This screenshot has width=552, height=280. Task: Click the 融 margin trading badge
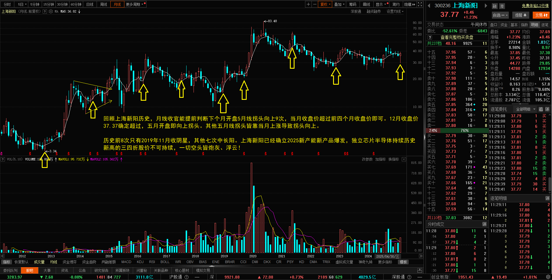pos(494,6)
